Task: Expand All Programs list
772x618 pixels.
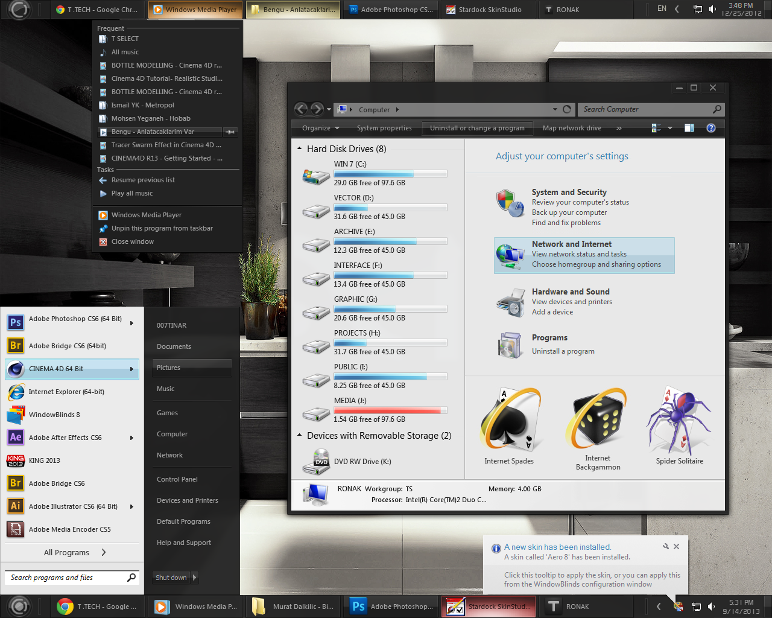Action: pos(75,552)
